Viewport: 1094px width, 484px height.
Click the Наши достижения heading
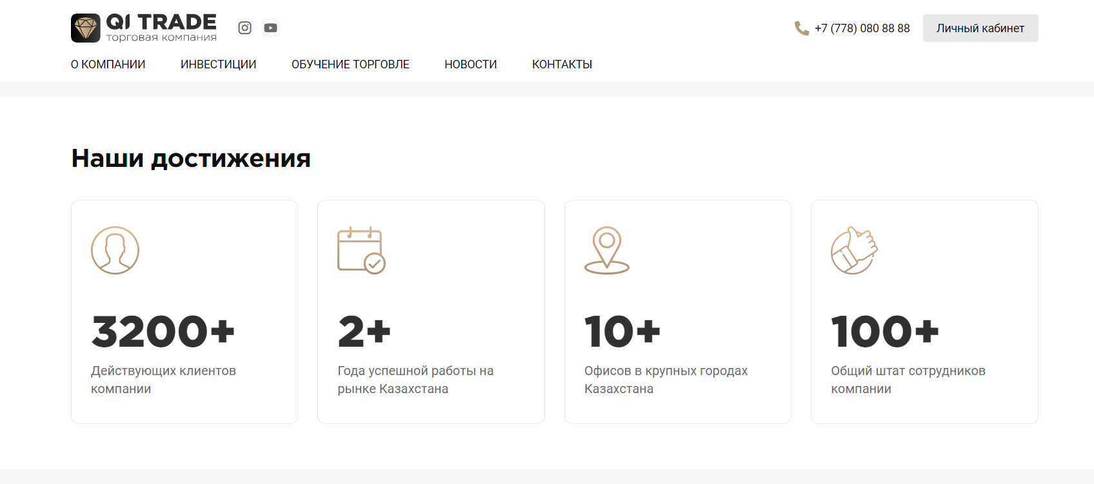click(191, 158)
